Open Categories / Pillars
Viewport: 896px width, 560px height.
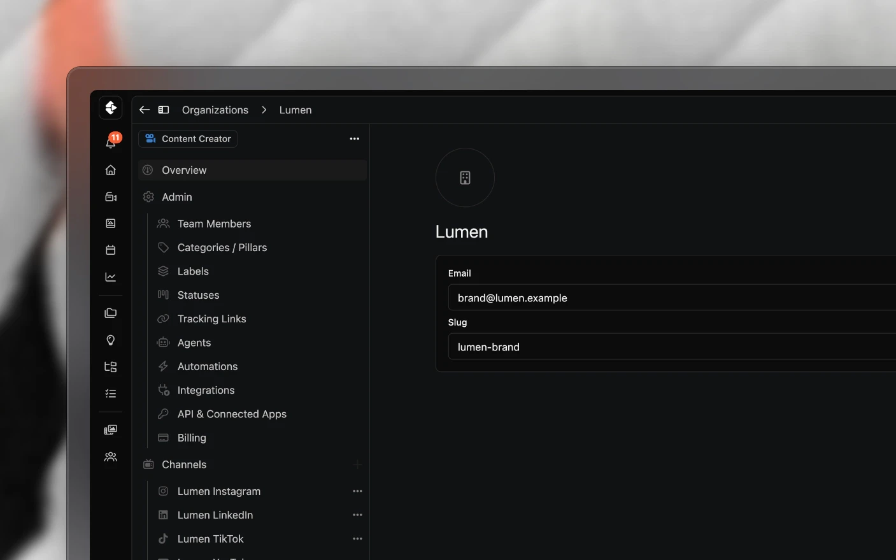pos(222,248)
